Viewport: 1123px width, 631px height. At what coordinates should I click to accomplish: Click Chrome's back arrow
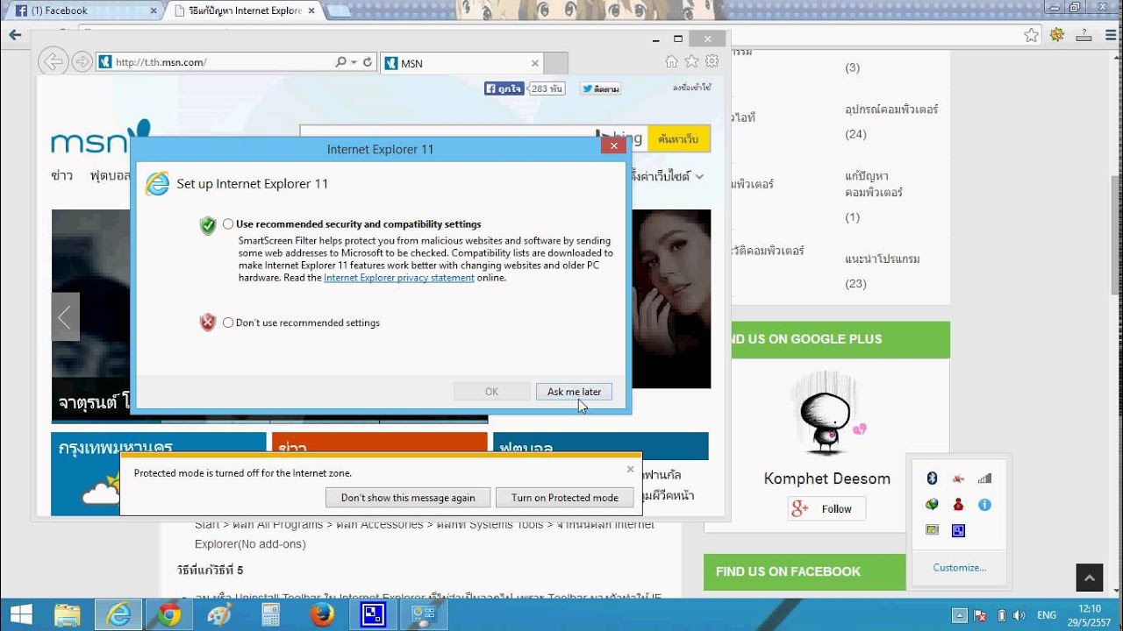pos(14,35)
